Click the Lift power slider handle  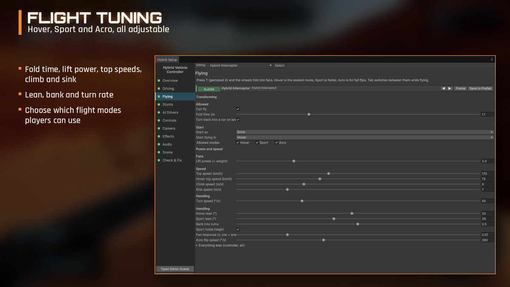294,161
